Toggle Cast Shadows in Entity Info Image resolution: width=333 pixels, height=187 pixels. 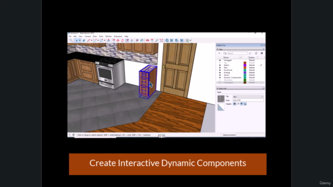pyautogui.click(x=245, y=104)
